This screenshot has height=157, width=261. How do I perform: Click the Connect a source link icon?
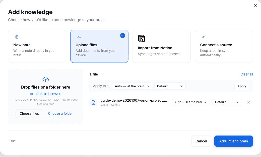coord(204,37)
